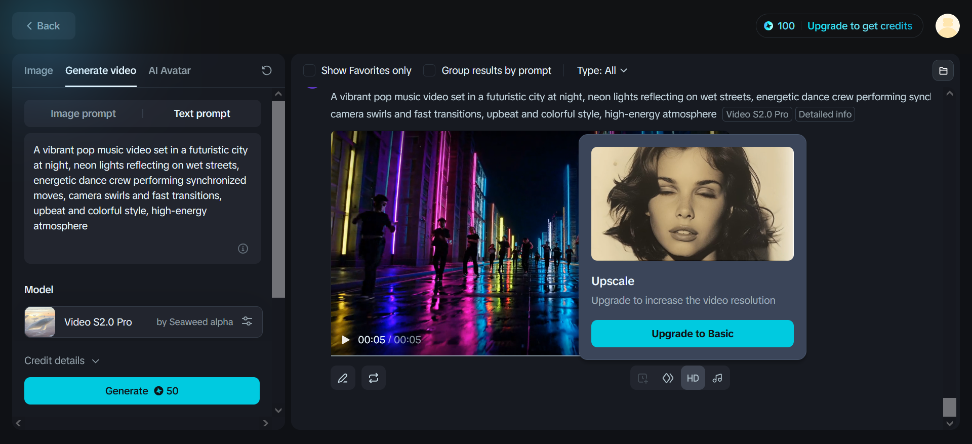The width and height of the screenshot is (972, 444).
Task: Regenerate the video with the loop icon
Action: click(374, 378)
